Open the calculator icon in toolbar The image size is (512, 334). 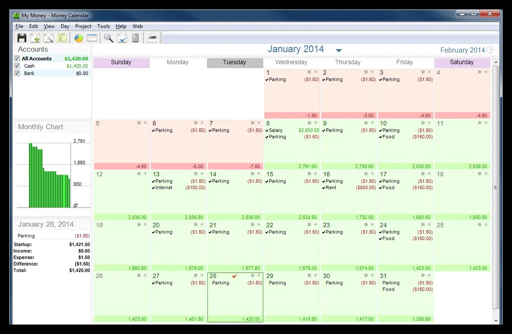136,38
